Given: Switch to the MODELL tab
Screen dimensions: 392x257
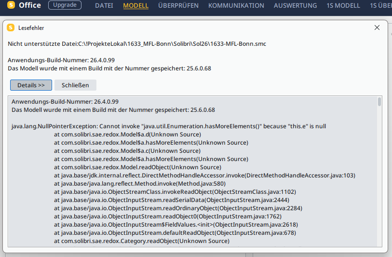Looking at the screenshot, I should click(x=136, y=5).
